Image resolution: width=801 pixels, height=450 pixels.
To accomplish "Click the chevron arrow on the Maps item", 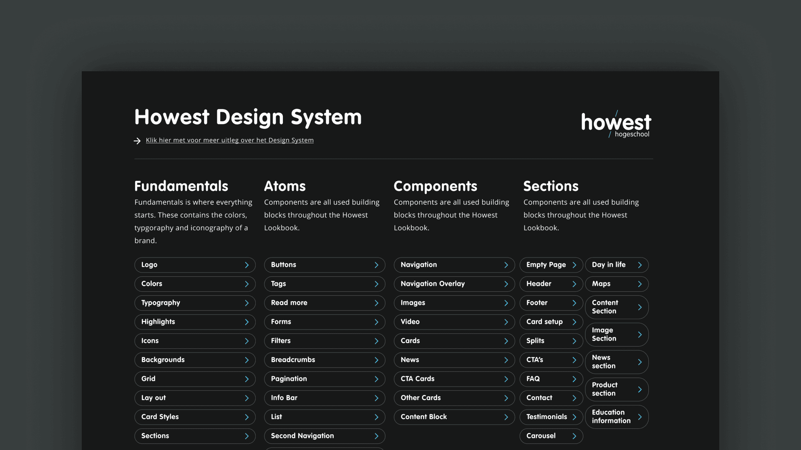I will (x=640, y=284).
